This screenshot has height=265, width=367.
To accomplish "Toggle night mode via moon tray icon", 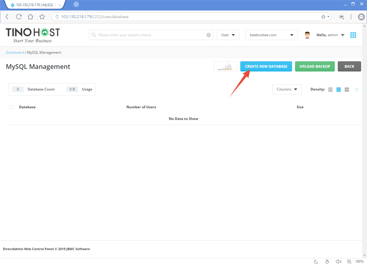I will pos(315,262).
